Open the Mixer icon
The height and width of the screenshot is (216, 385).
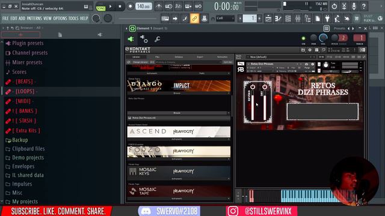tap(298, 19)
